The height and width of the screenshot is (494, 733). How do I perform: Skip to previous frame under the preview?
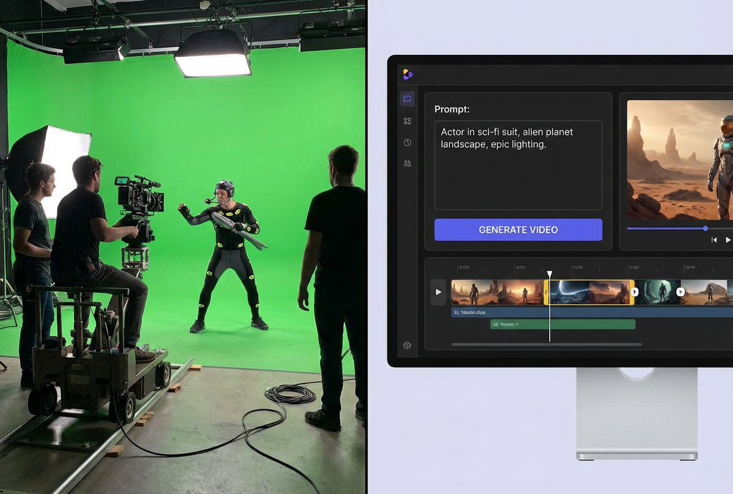pyautogui.click(x=713, y=240)
